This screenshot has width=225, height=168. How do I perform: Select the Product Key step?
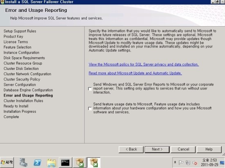point(13,36)
